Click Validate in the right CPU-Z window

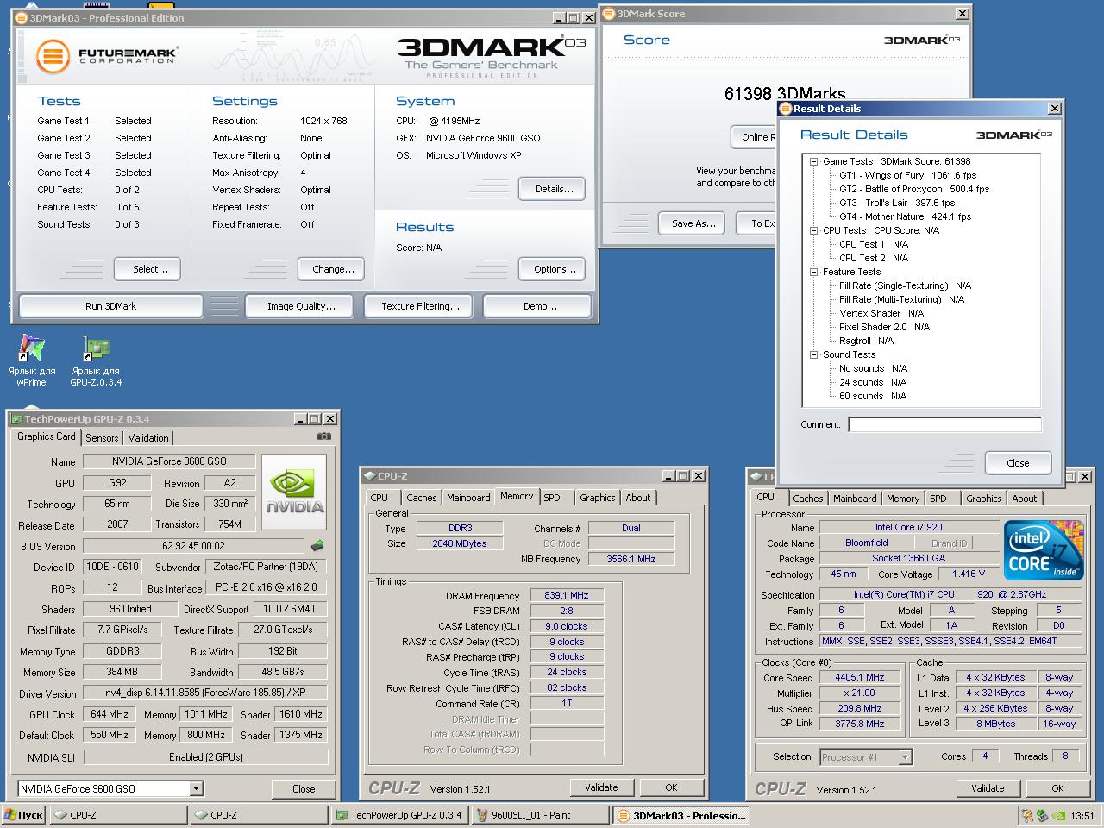[988, 788]
